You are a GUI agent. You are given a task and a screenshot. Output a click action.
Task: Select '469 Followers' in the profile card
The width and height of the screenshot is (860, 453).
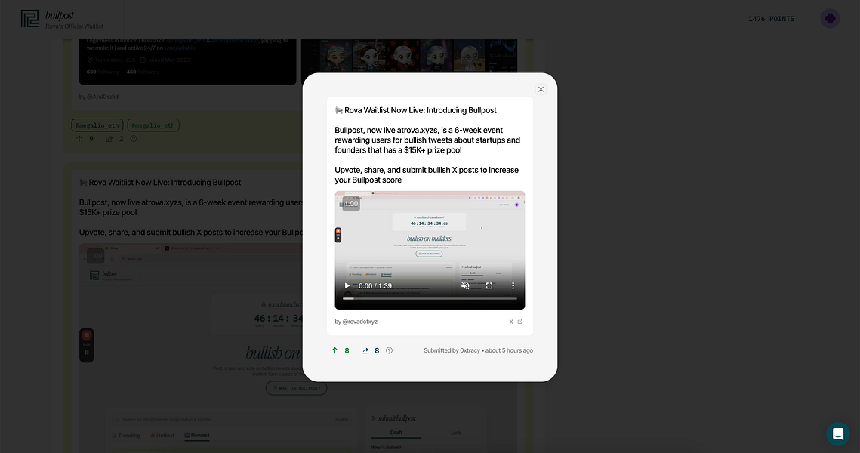click(x=143, y=72)
